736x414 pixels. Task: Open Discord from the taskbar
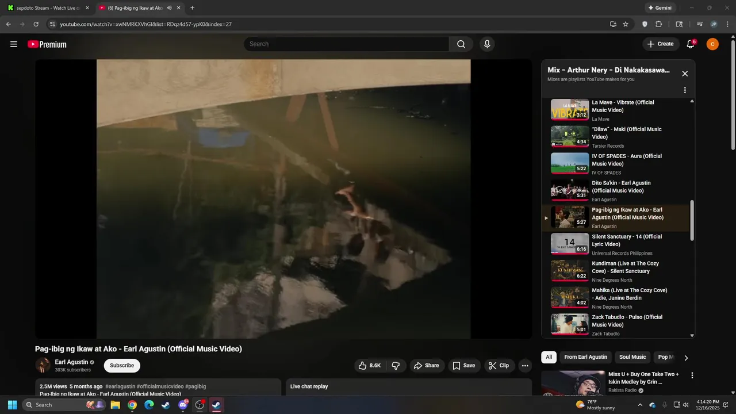point(183,405)
